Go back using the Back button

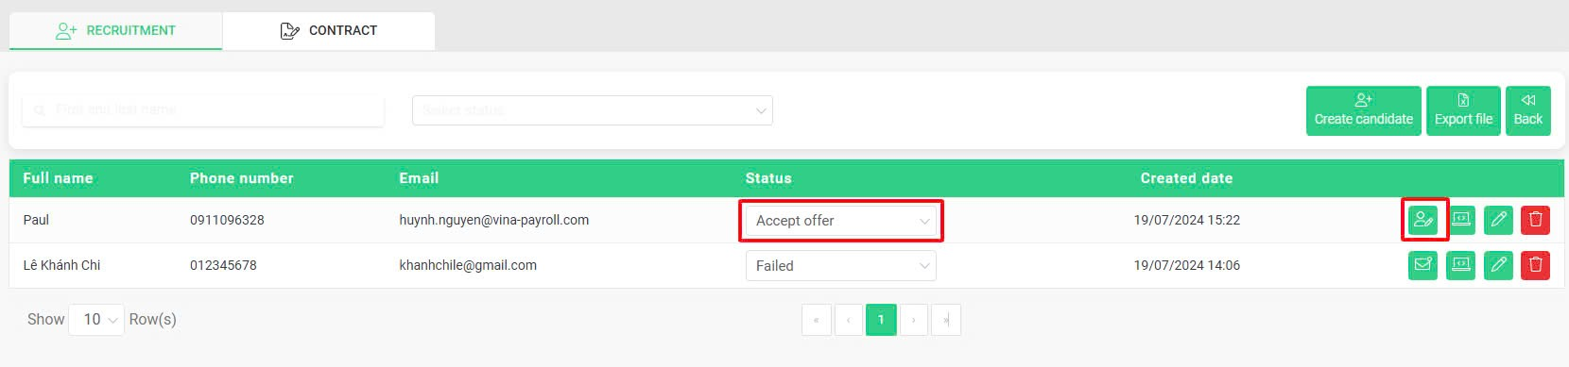coord(1527,110)
